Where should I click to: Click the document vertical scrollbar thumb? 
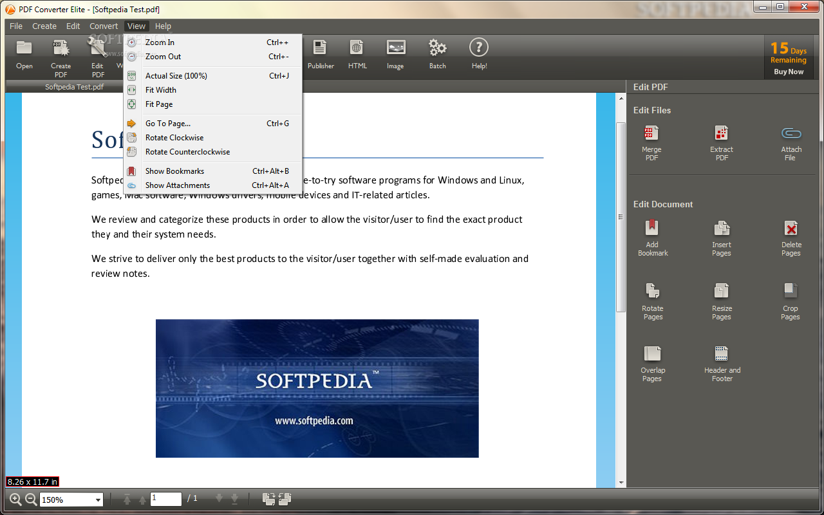click(x=621, y=217)
